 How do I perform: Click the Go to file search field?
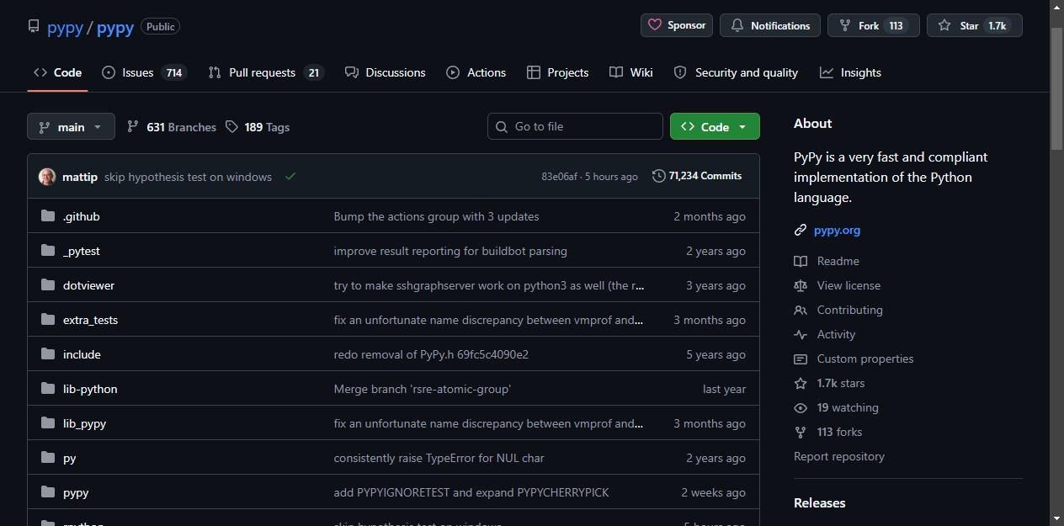[x=575, y=126]
